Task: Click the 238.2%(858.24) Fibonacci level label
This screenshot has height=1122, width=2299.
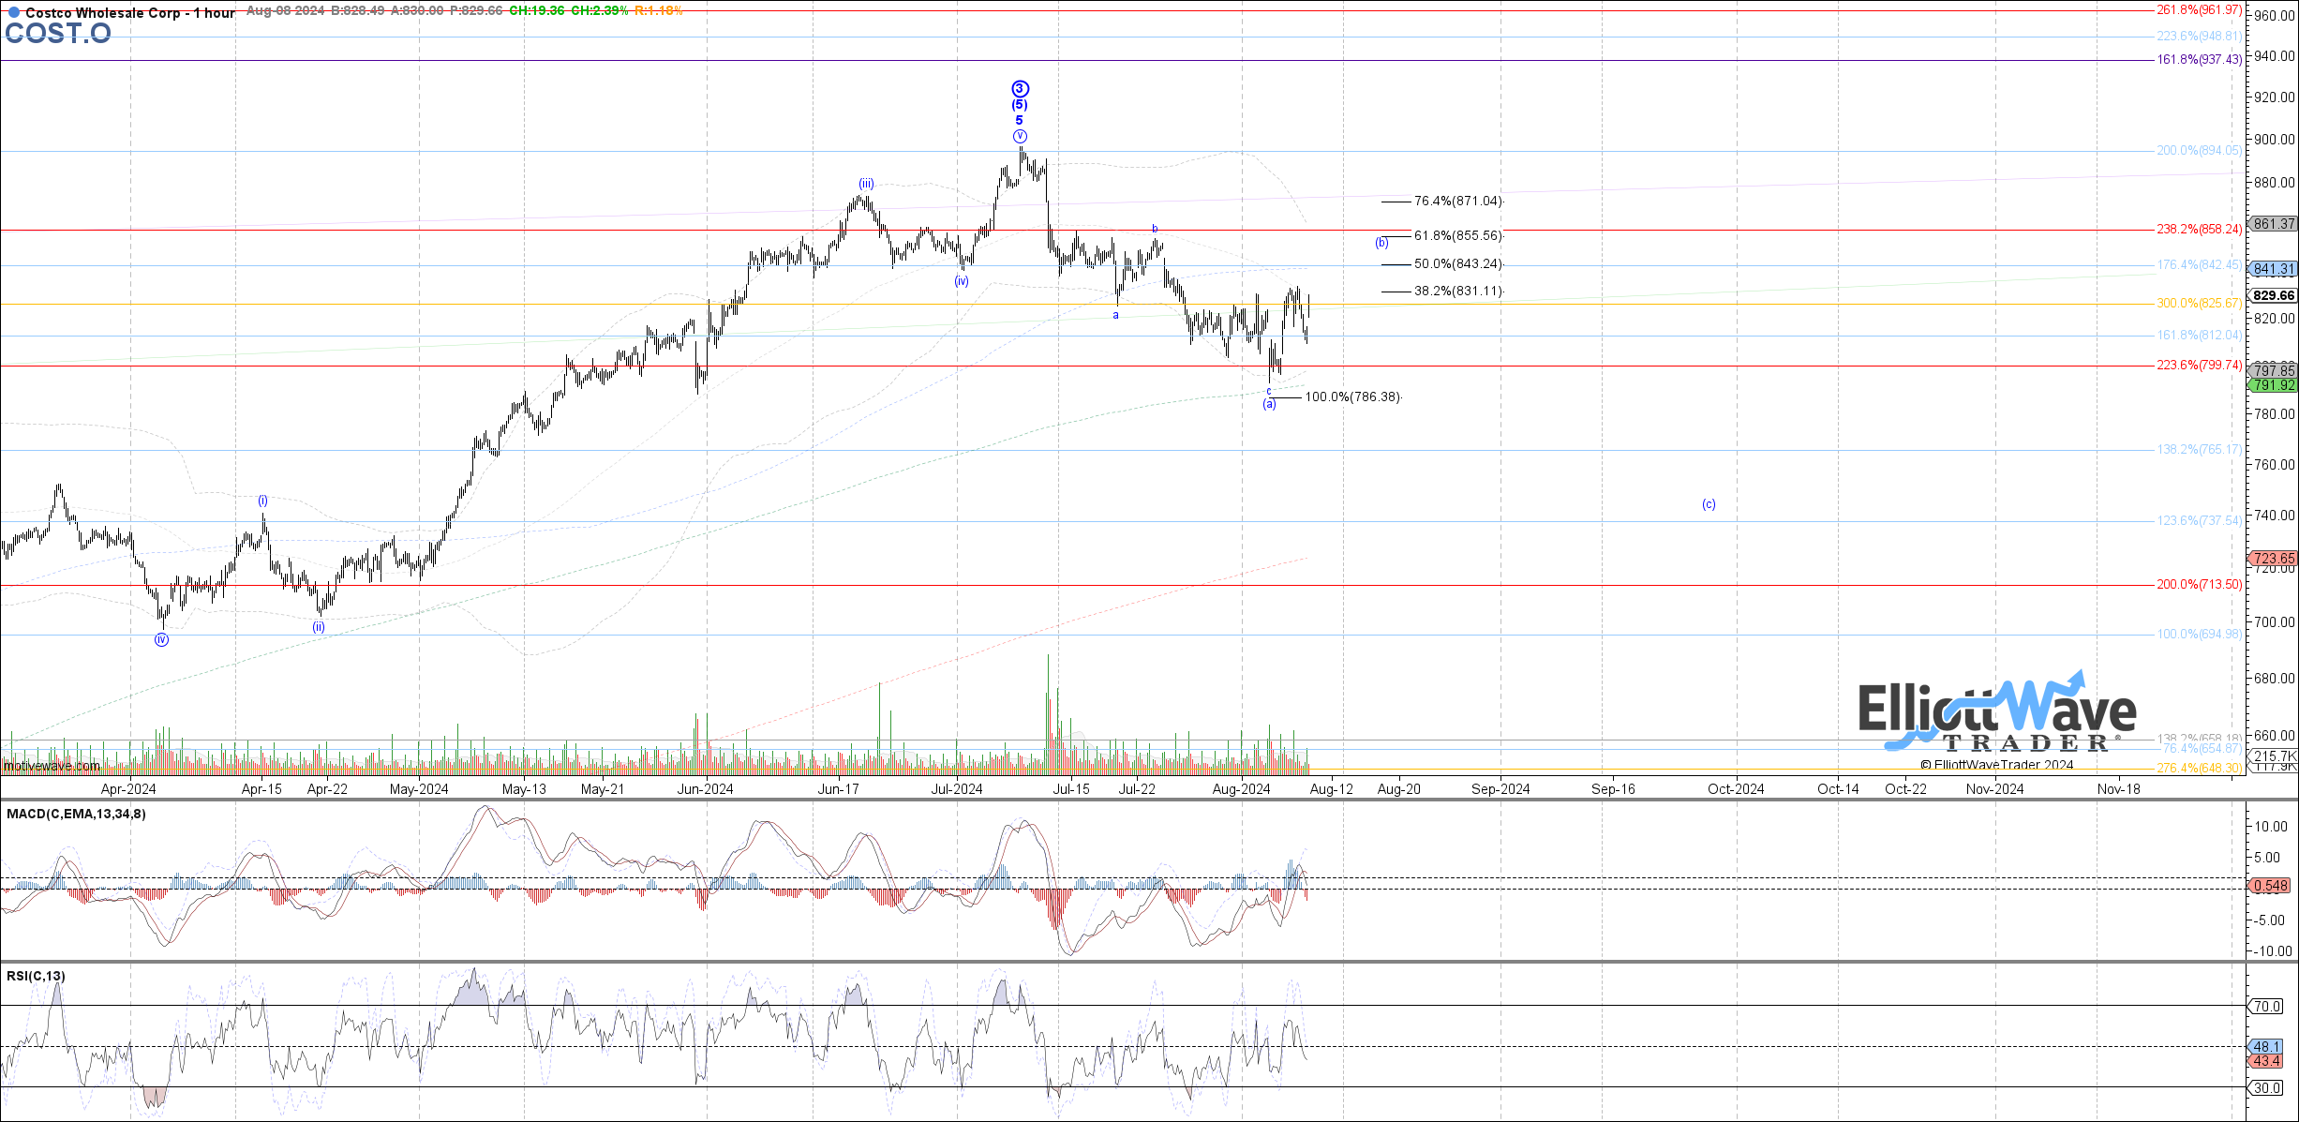Action: (x=2199, y=230)
